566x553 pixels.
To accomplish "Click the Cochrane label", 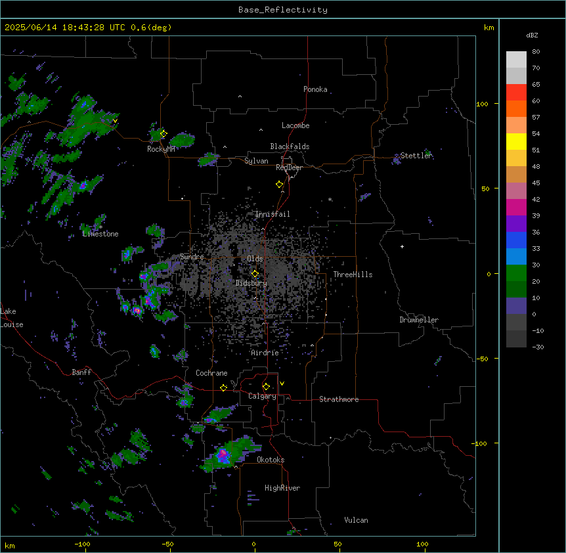I will click(x=211, y=373).
